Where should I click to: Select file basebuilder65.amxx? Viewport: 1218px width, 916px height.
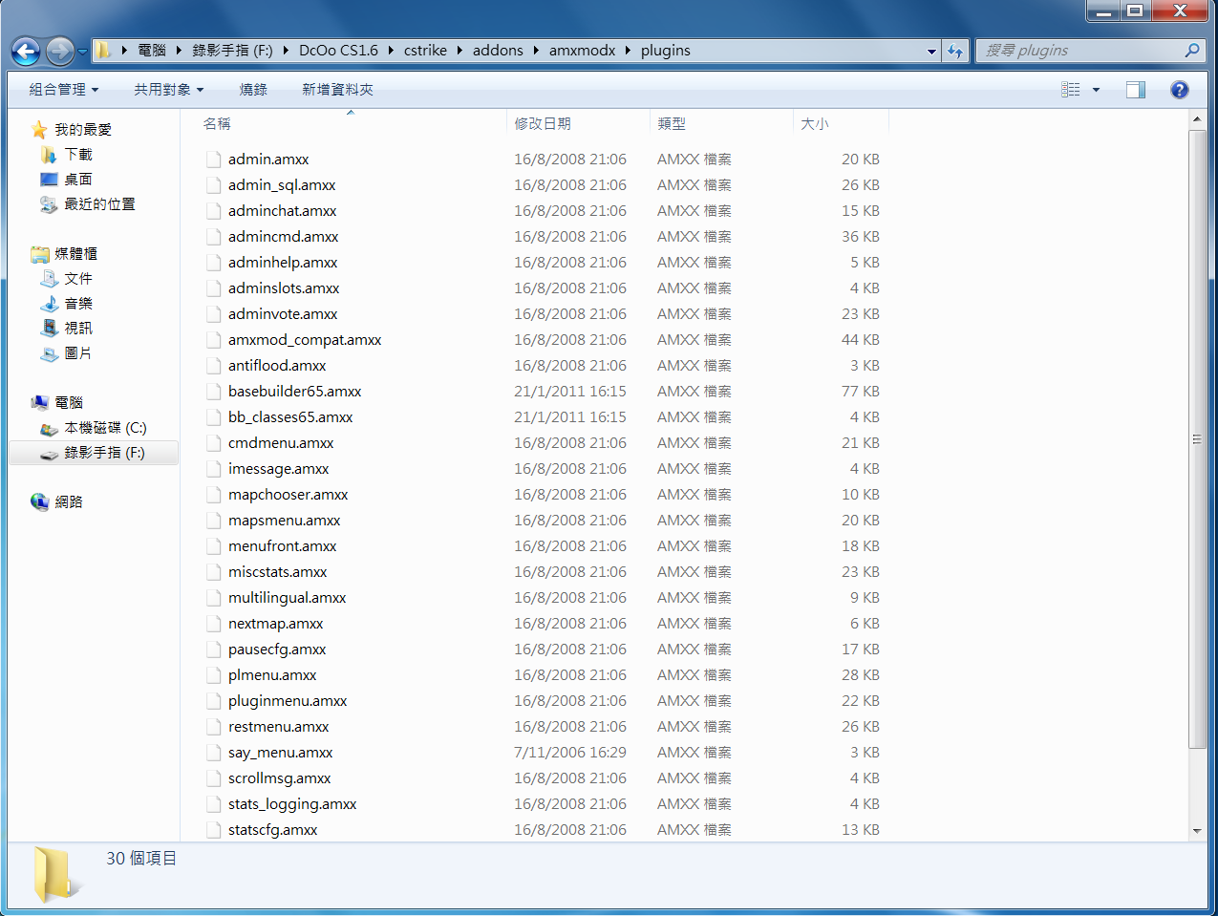pos(295,392)
